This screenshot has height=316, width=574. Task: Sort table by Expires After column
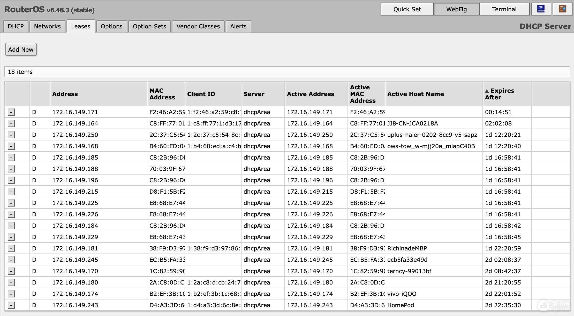click(502, 94)
